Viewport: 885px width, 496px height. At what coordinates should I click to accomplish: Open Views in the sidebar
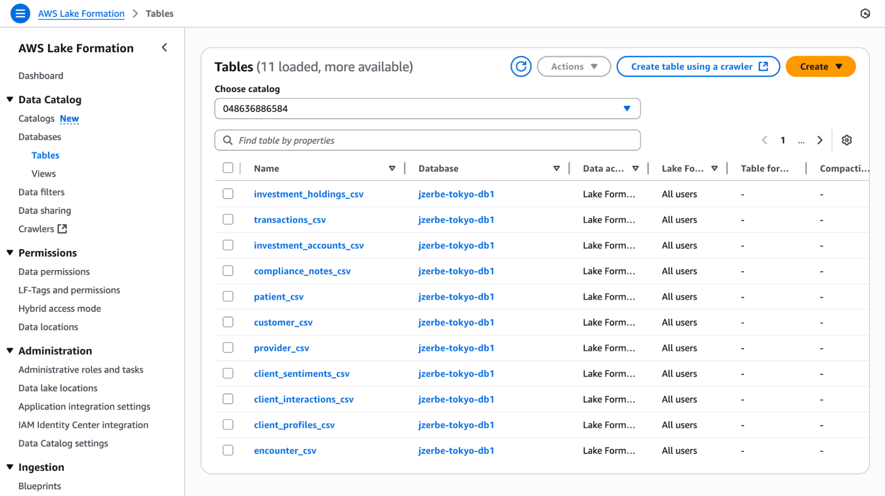pyautogui.click(x=43, y=174)
